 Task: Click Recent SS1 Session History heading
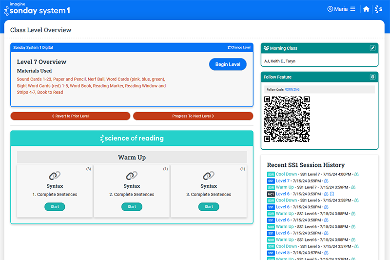click(306, 165)
